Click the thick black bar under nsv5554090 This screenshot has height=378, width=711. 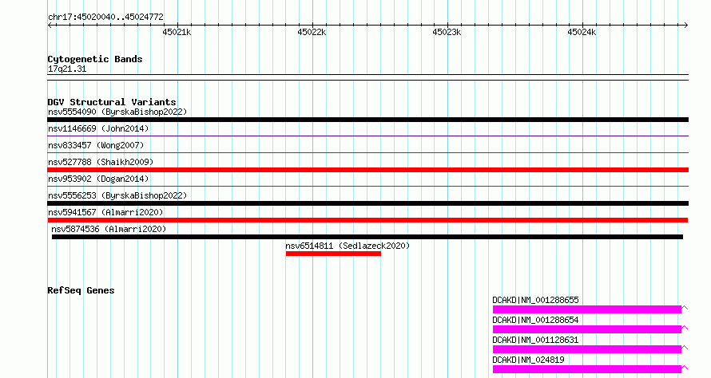[x=367, y=120]
